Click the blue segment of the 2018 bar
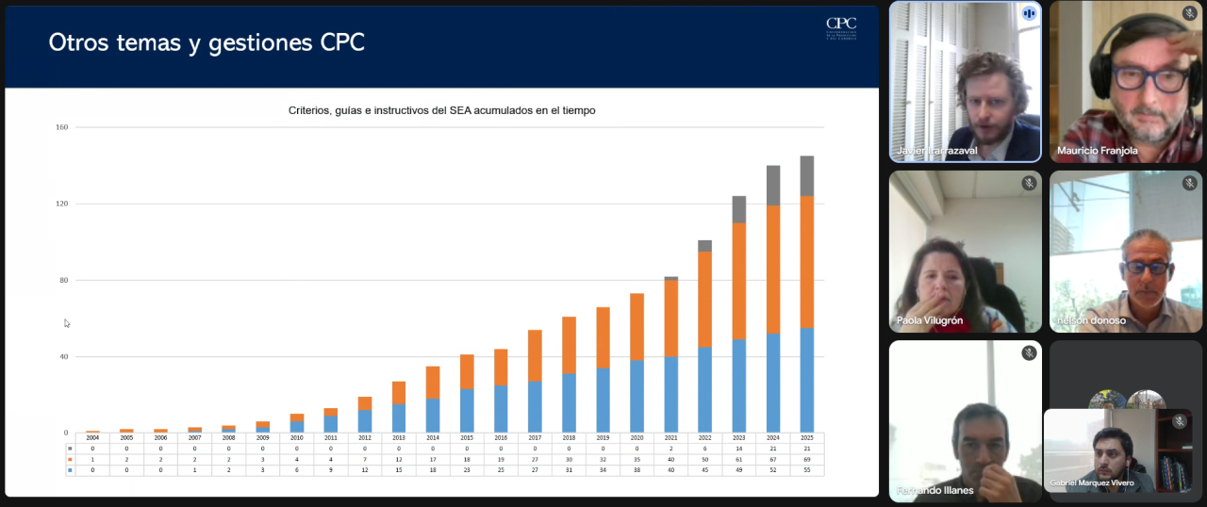The image size is (1207, 507). [x=570, y=402]
